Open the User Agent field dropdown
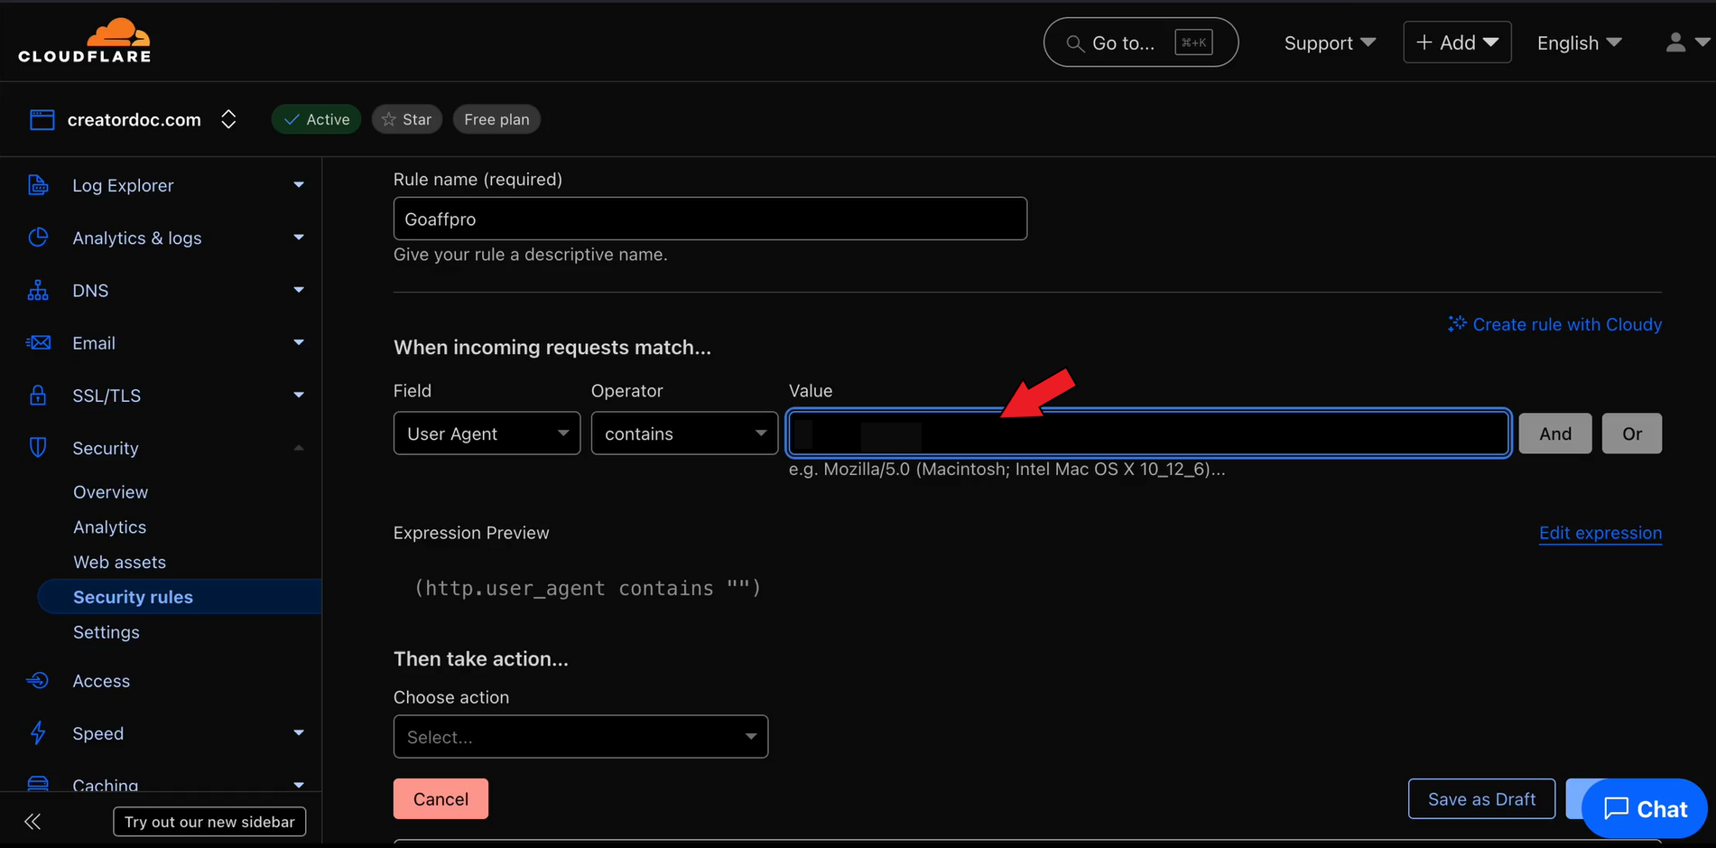This screenshot has width=1716, height=848. 487,433
